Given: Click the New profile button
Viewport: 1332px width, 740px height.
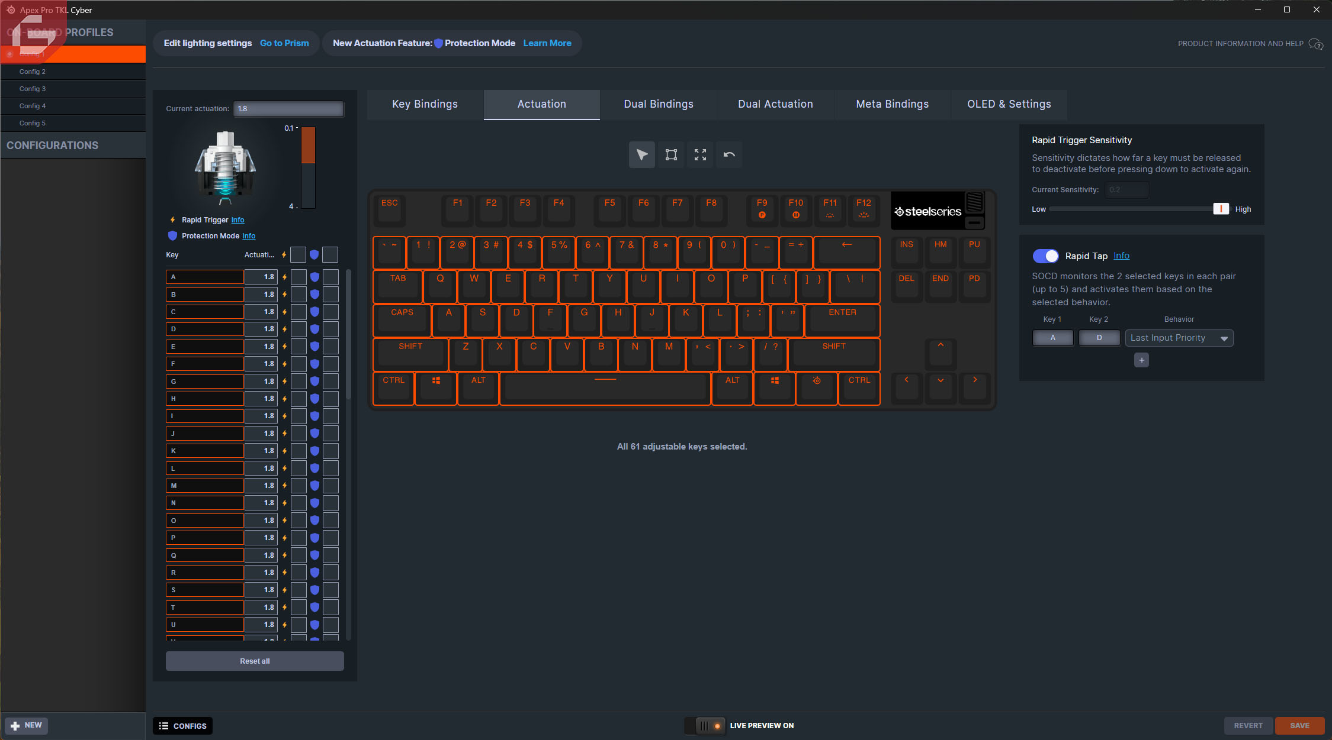Looking at the screenshot, I should 26,726.
